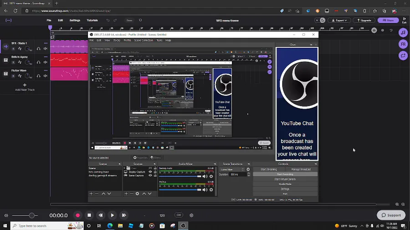The height and width of the screenshot is (230, 410).
Task: Open automation for Bells In Agony track
Action: [x=20, y=62]
